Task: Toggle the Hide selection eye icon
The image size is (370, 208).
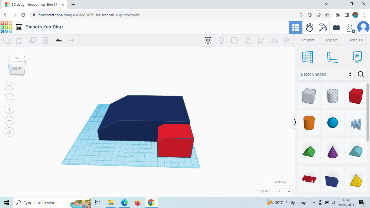Action: tap(208, 40)
